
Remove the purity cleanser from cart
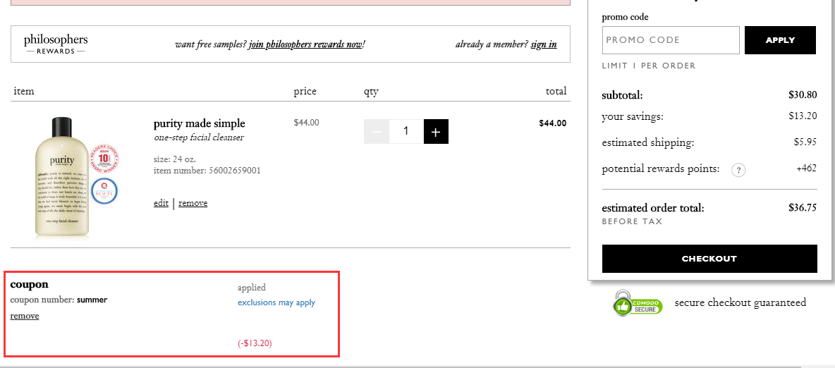tap(193, 203)
